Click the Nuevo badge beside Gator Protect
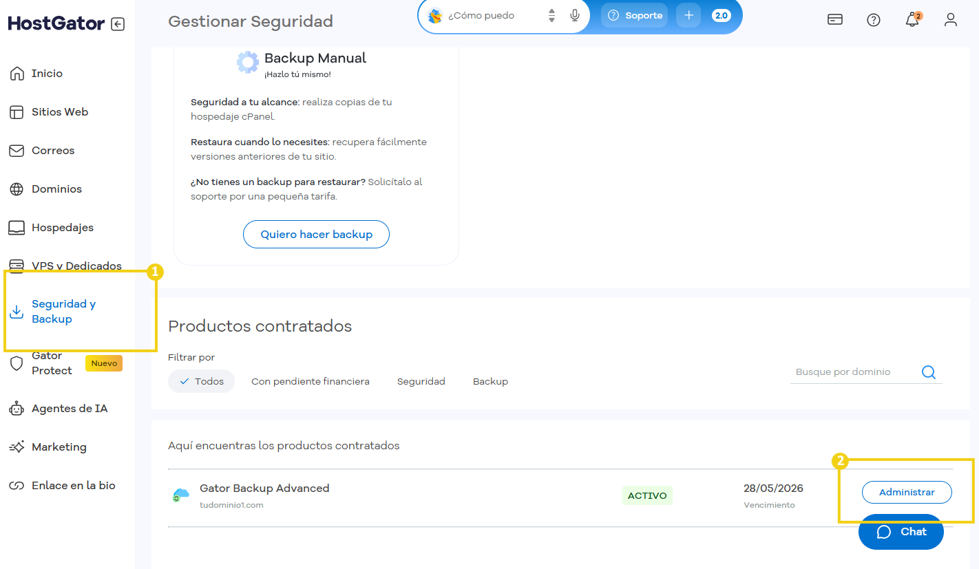Viewport: 979px width, 569px height. tap(104, 363)
